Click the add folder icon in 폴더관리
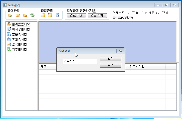 click(10, 15)
